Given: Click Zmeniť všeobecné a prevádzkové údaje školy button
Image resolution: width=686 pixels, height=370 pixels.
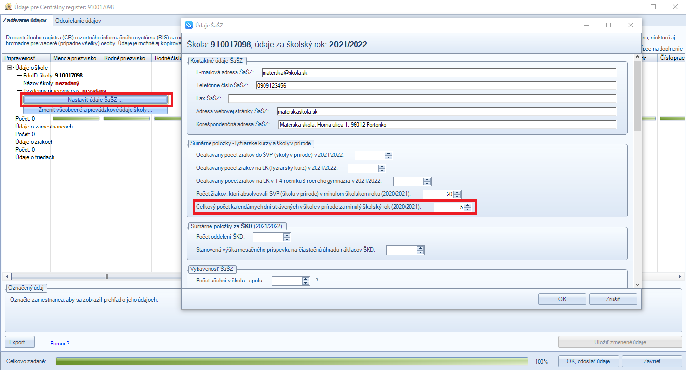Looking at the screenshot, I should [x=95, y=110].
